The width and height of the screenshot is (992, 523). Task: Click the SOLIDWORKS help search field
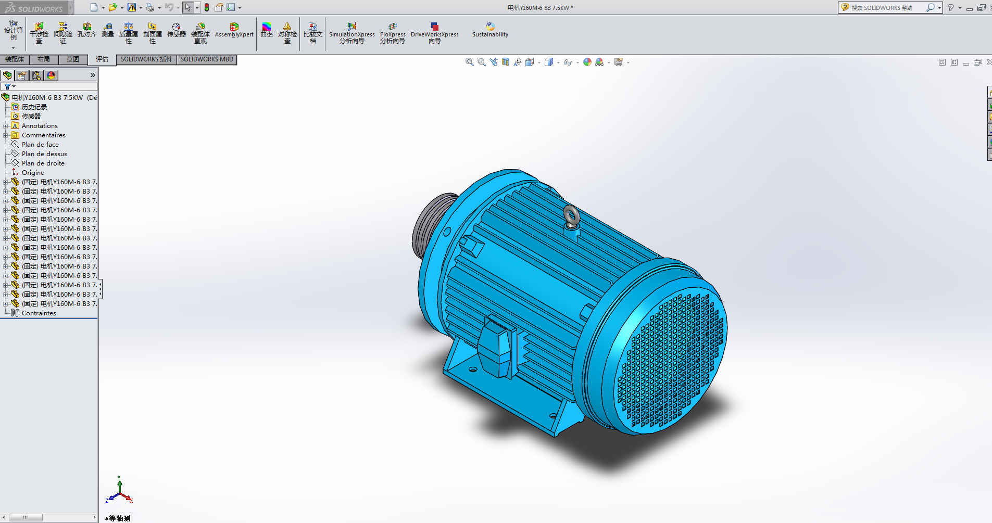887,8
